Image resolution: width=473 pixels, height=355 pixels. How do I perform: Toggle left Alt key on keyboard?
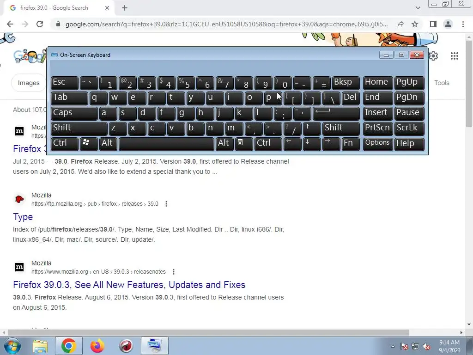[x=108, y=144]
